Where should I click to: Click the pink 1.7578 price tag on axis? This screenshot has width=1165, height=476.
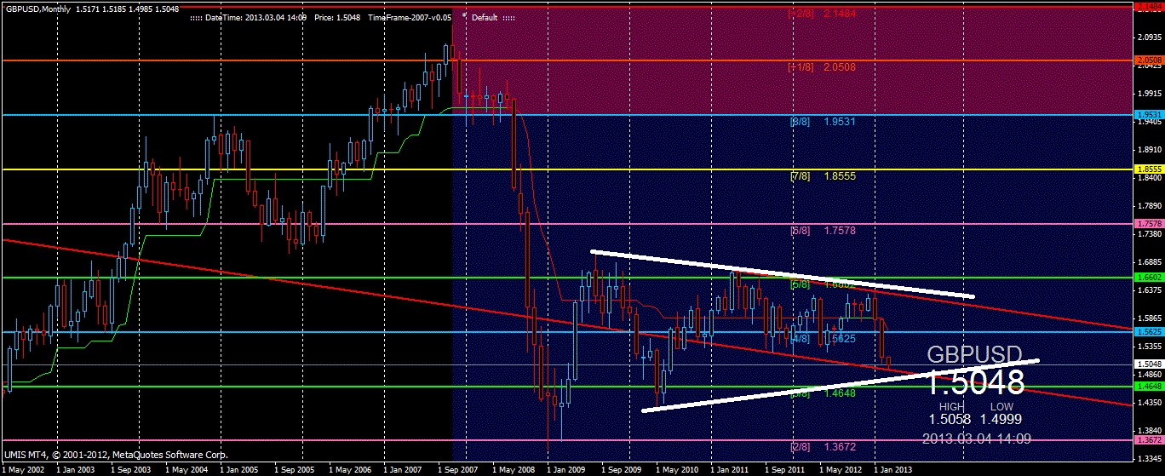(x=1150, y=223)
